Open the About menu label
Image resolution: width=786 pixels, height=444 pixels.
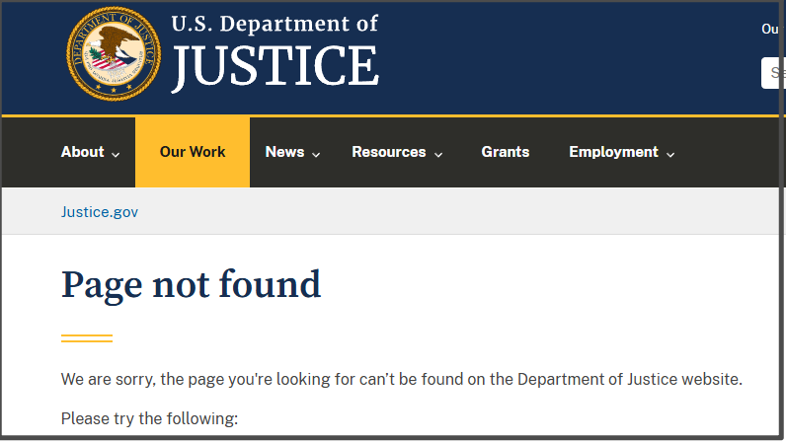pos(82,152)
